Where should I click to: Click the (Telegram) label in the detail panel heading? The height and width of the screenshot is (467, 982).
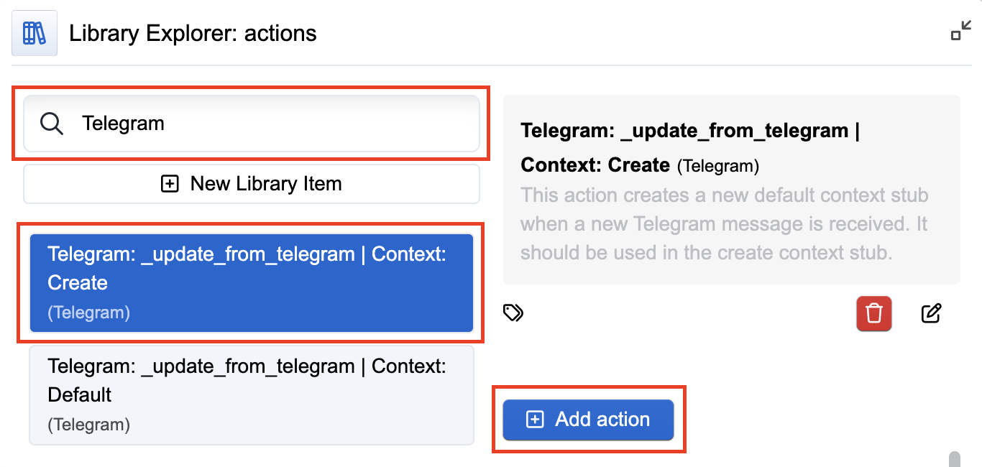click(718, 167)
